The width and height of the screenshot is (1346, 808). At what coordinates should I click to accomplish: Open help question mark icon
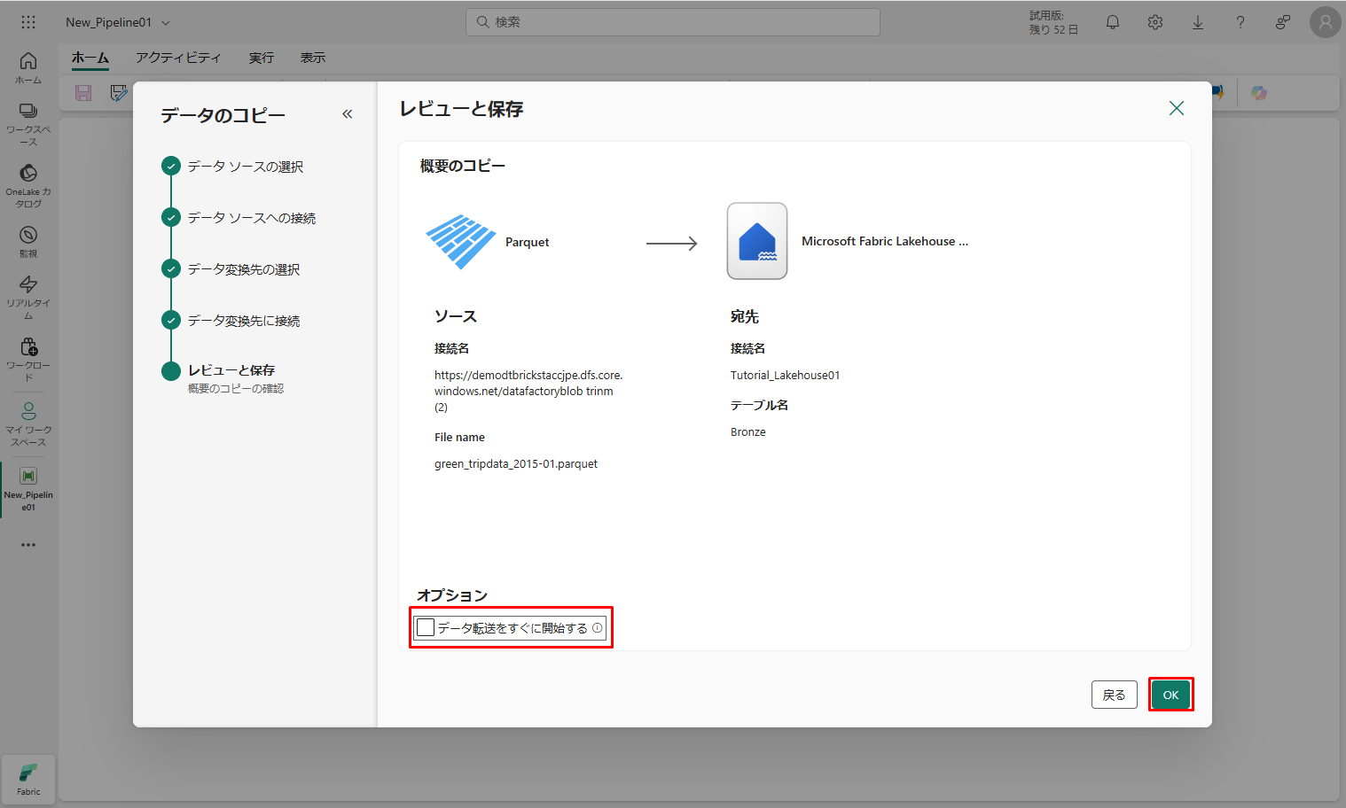point(1240,22)
